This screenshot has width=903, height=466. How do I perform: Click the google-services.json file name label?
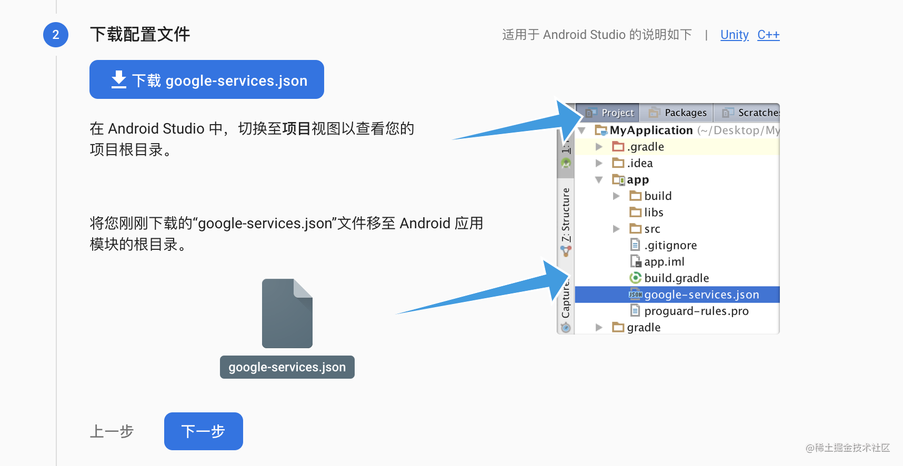[x=287, y=367]
